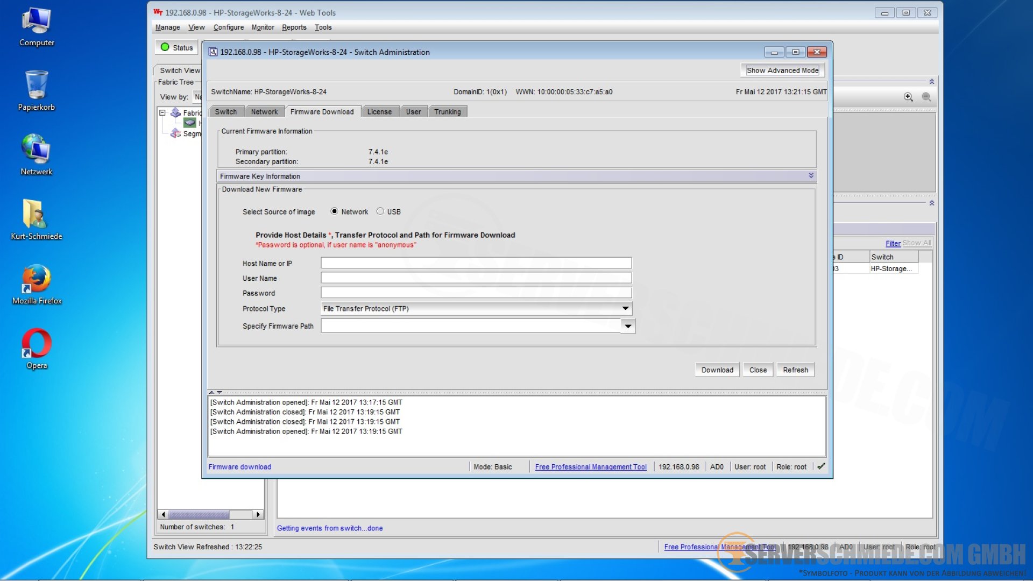The height and width of the screenshot is (581, 1033).
Task: Click the Segmented switches tree icon
Action: pyautogui.click(x=175, y=133)
